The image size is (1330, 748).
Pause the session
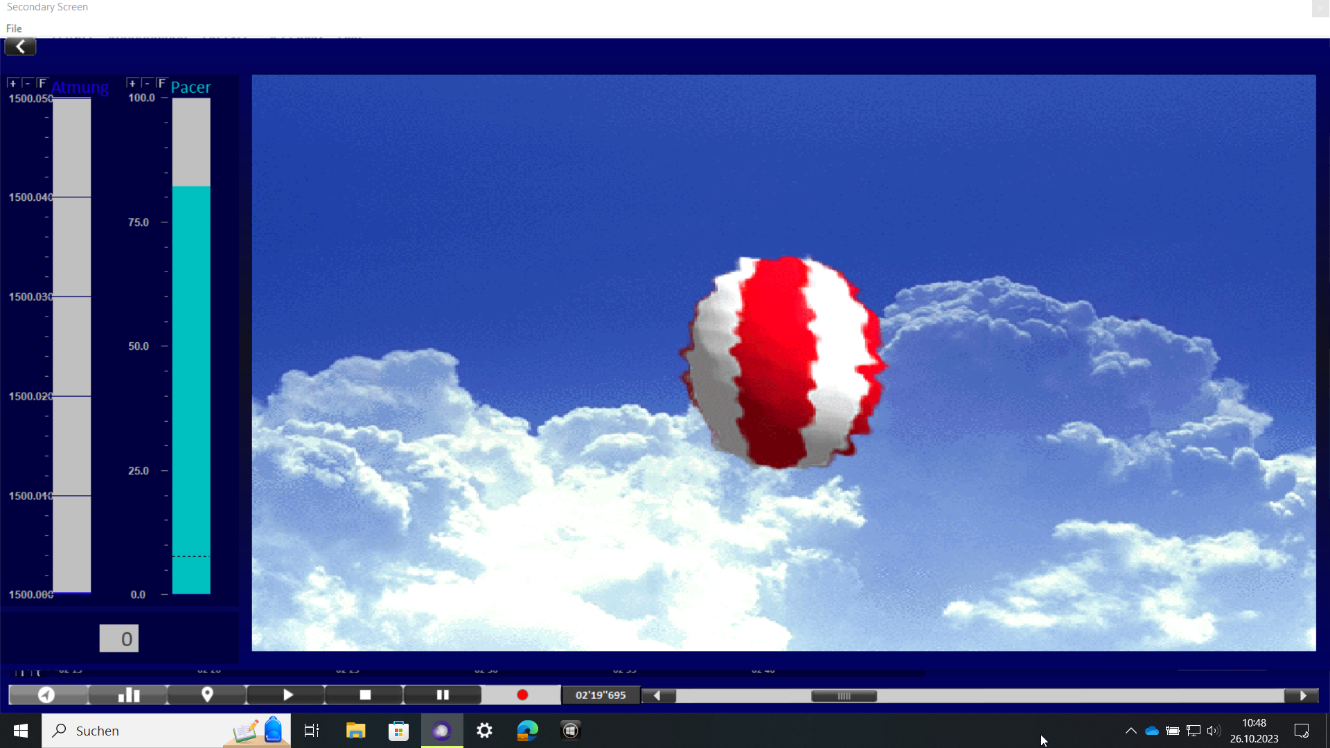[x=443, y=695]
